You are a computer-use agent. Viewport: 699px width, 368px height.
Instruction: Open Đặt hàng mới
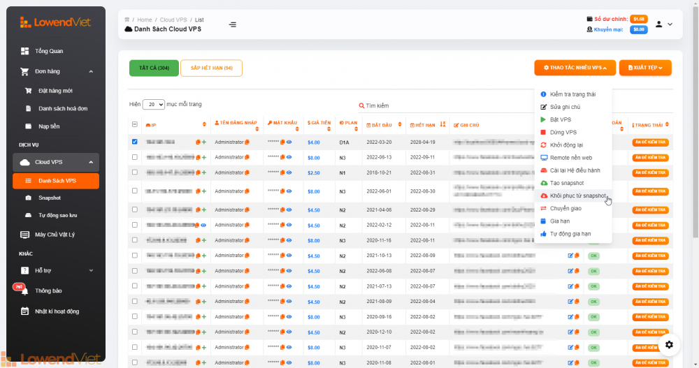(56, 91)
